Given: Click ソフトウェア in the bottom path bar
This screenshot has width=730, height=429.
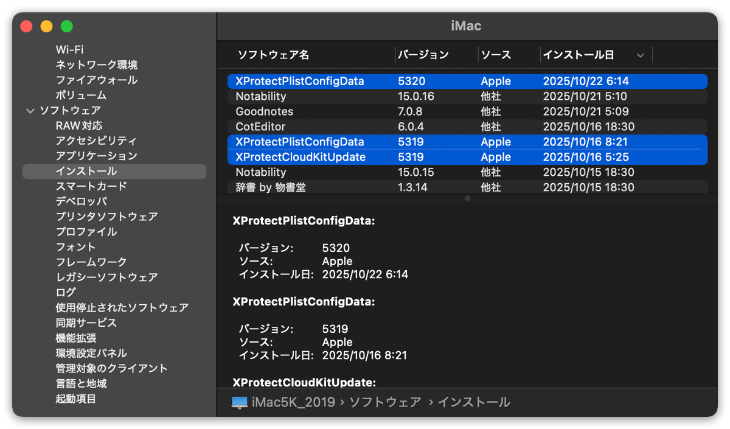Looking at the screenshot, I should pyautogui.click(x=385, y=402).
